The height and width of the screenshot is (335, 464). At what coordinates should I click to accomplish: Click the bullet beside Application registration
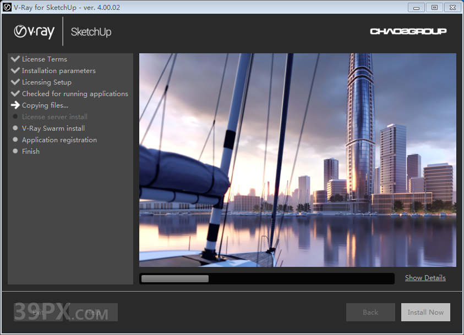click(15, 139)
